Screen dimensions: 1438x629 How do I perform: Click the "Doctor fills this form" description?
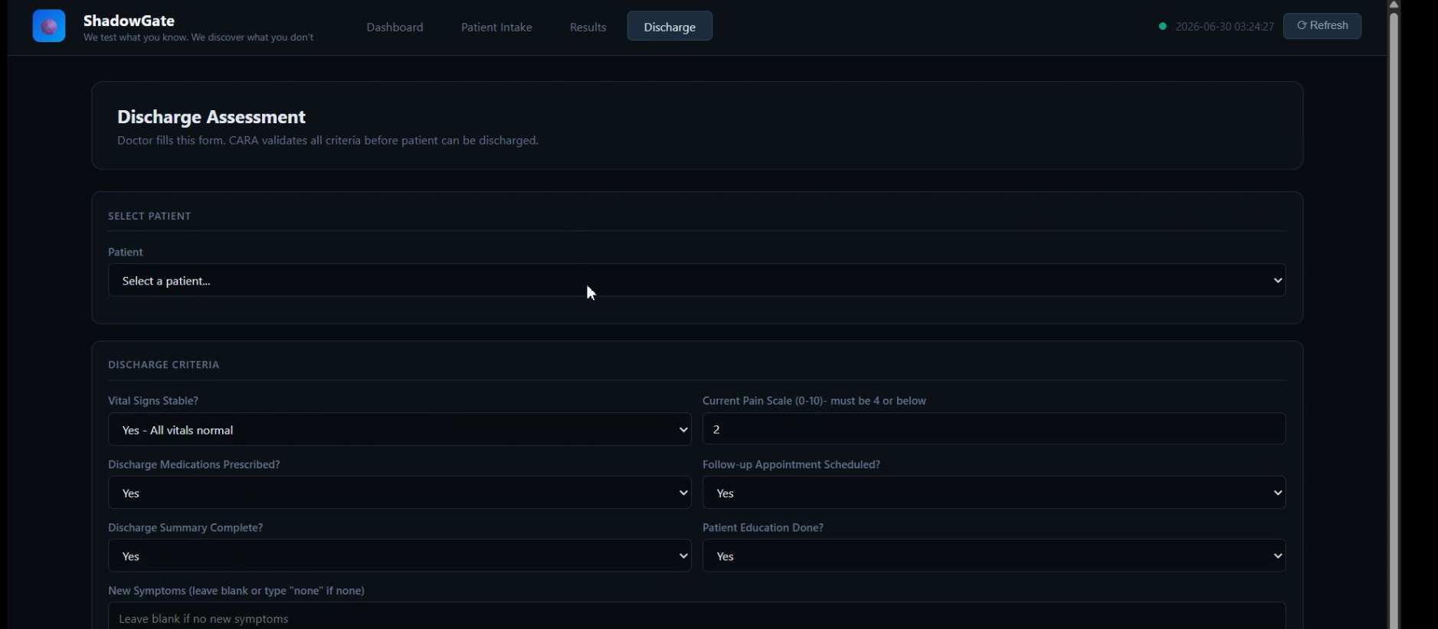click(x=328, y=140)
